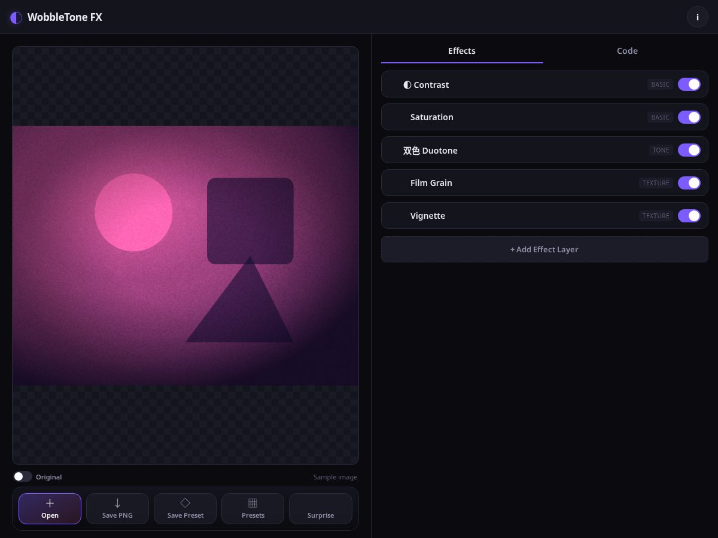Turn off the Saturation effect switch
Image resolution: width=718 pixels, height=538 pixels.
[689, 117]
